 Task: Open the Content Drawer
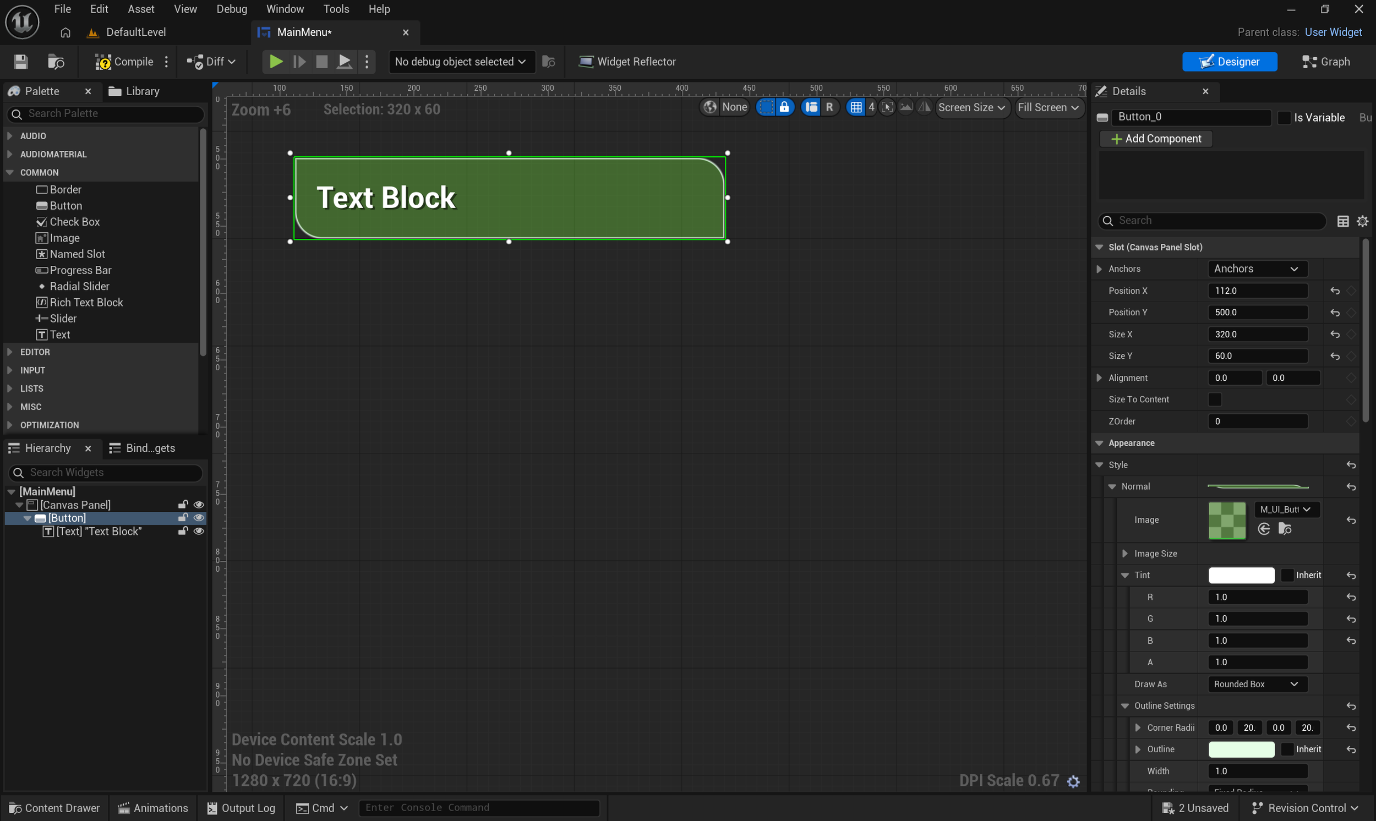55,808
